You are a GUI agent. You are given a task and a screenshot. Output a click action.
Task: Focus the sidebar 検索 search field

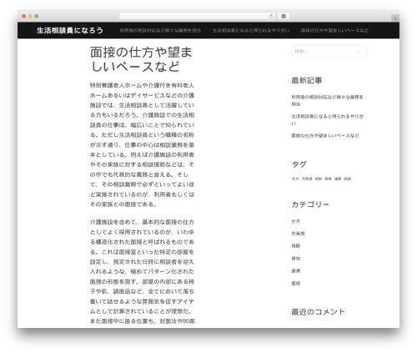329,51
